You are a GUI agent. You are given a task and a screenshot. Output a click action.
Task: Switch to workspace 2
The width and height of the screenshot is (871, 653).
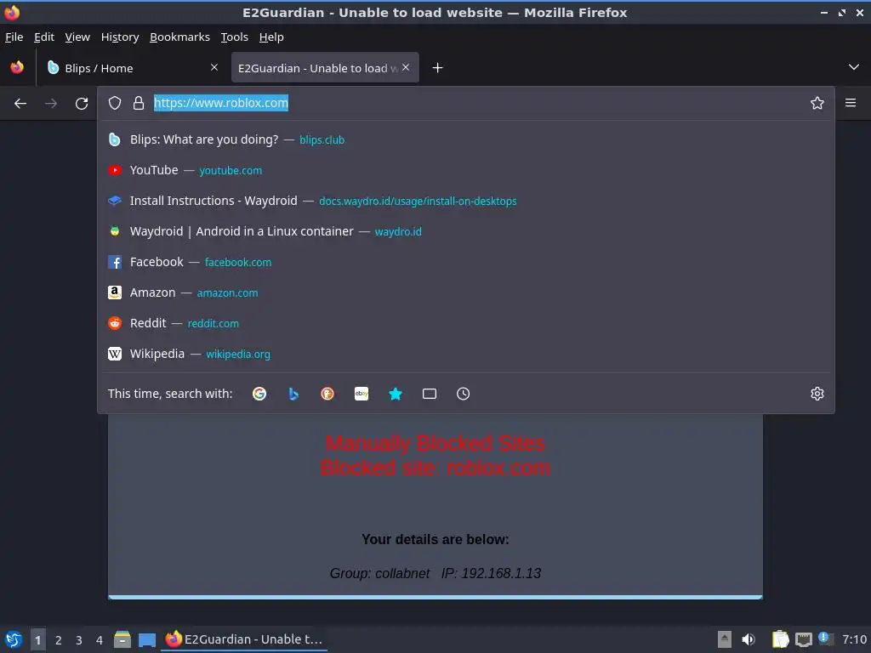click(x=59, y=639)
